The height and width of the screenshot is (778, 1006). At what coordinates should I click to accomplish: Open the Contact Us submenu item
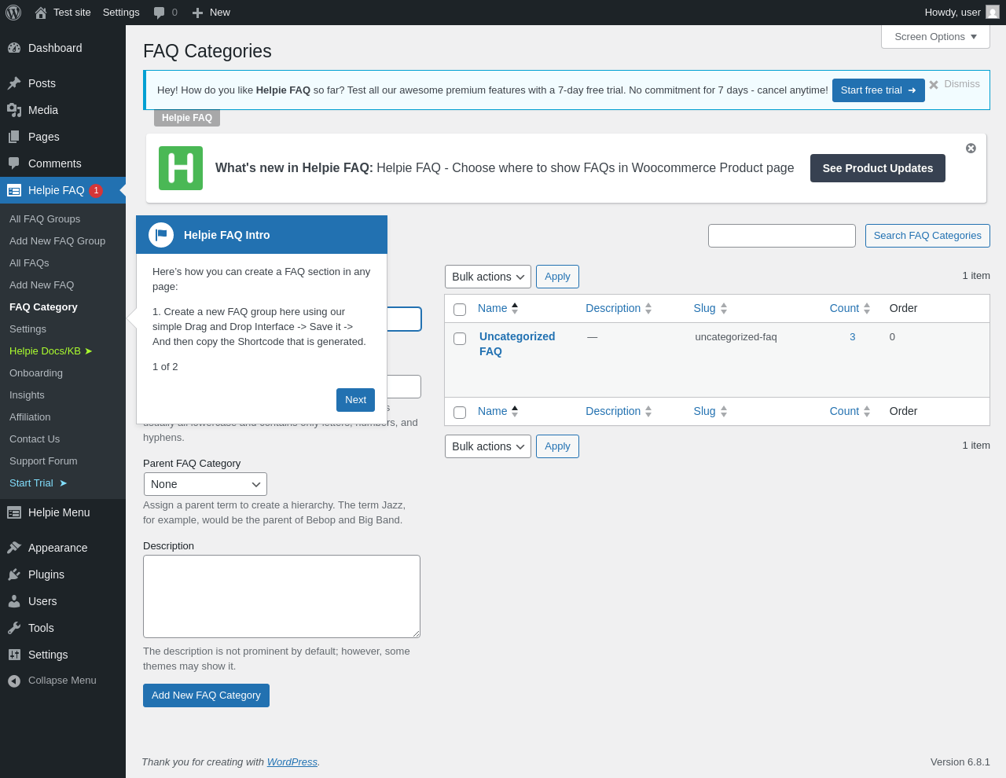click(35, 439)
